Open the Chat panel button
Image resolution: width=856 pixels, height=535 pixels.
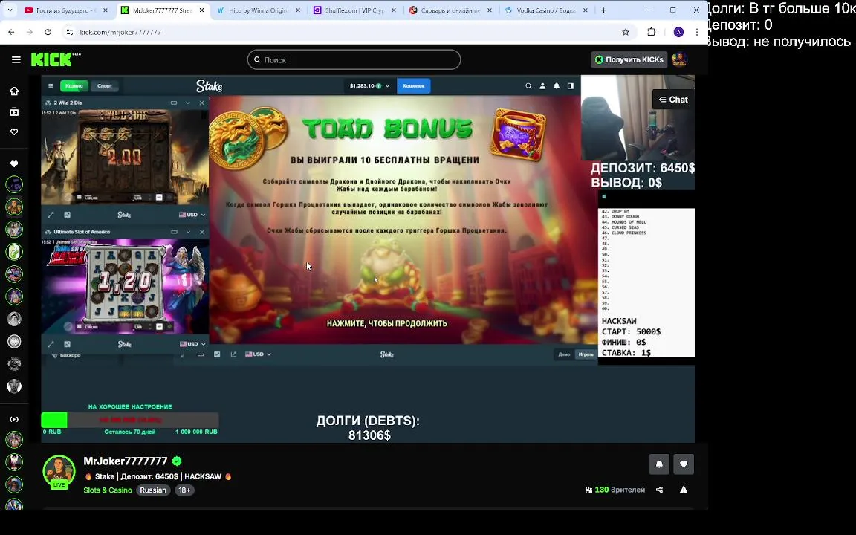[x=673, y=100]
